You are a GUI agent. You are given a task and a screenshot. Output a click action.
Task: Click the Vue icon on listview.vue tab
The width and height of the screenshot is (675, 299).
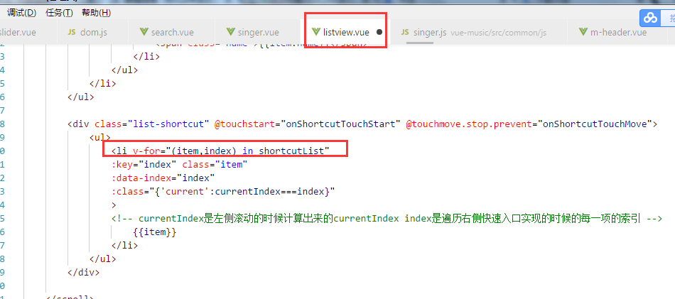click(316, 32)
